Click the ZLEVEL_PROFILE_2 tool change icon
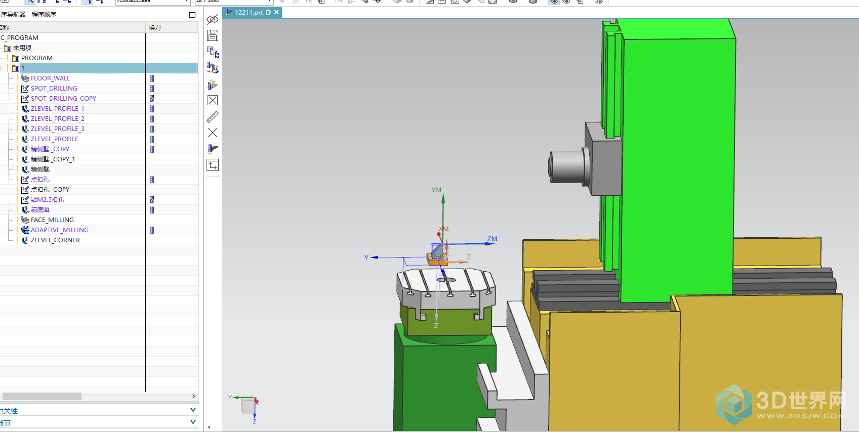Screen dimensions: 859x432 tap(152, 119)
